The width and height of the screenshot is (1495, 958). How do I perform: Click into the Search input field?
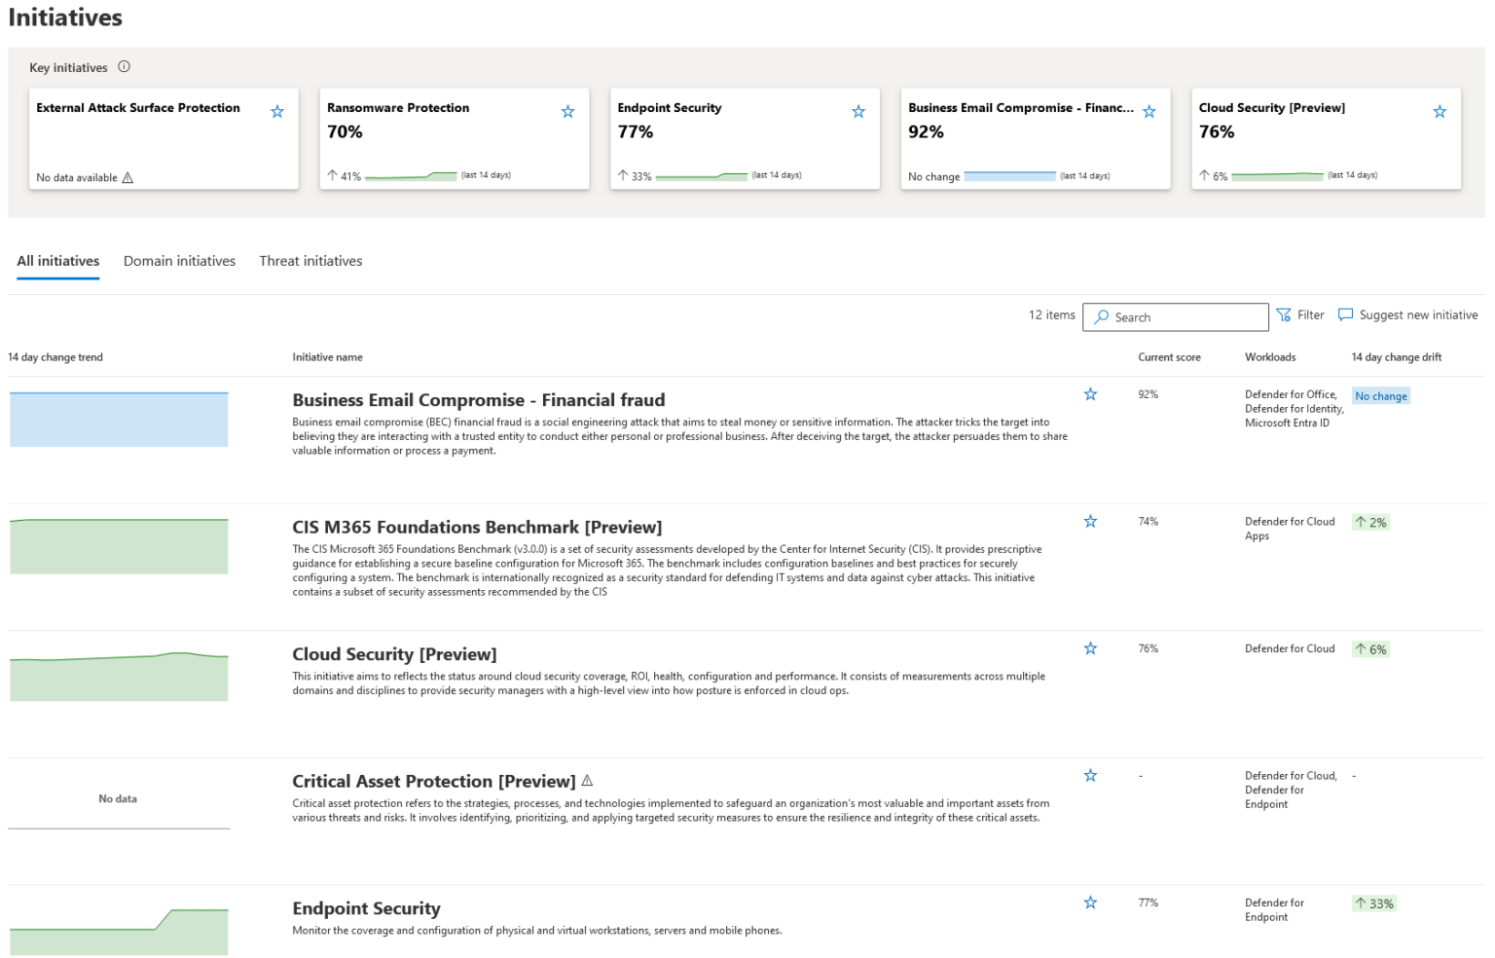tap(1175, 317)
